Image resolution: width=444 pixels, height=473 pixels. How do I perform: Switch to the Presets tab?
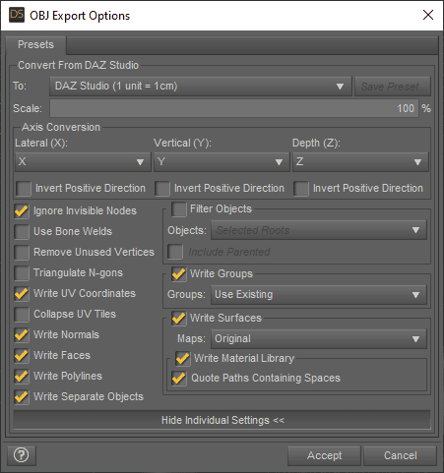click(x=35, y=44)
